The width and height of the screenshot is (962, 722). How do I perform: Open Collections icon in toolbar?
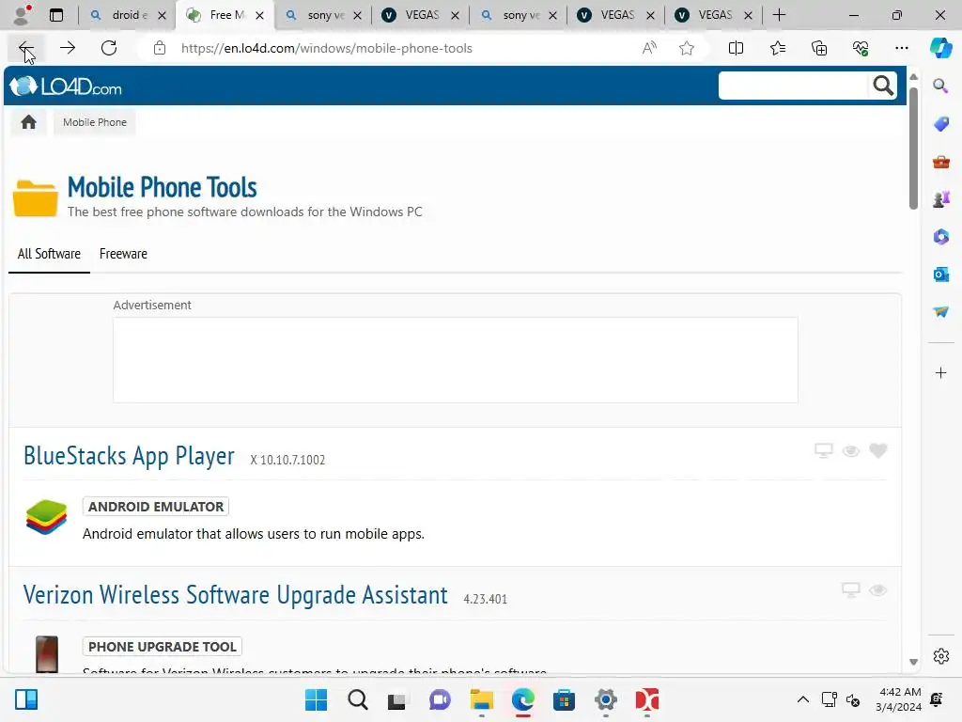point(819,48)
